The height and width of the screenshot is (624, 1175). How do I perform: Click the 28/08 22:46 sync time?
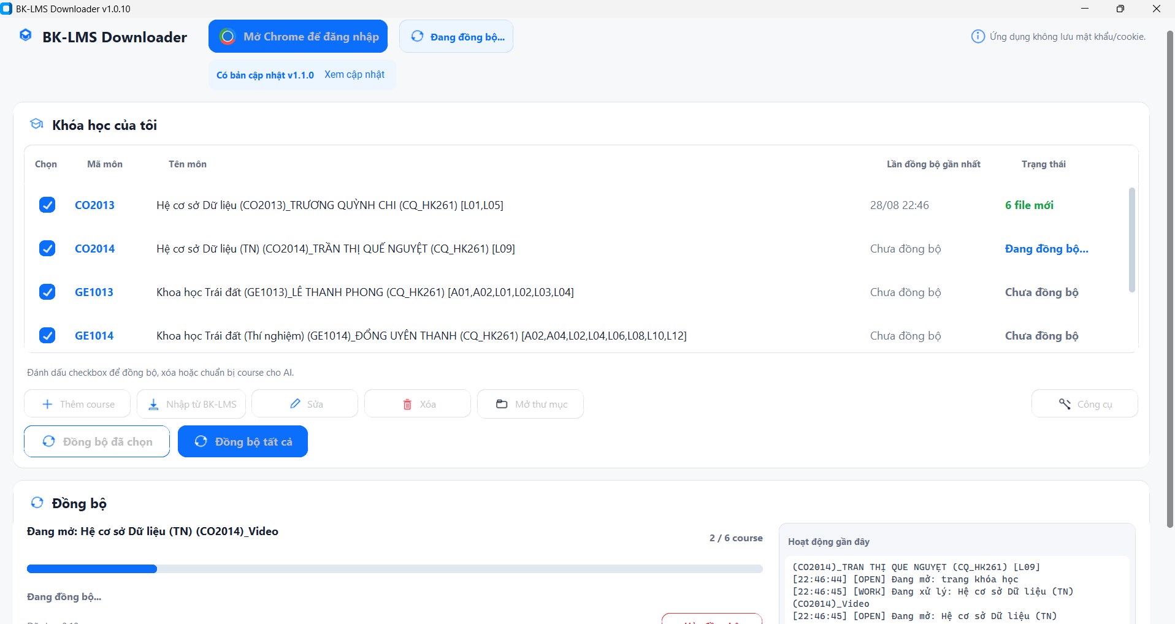[899, 205]
